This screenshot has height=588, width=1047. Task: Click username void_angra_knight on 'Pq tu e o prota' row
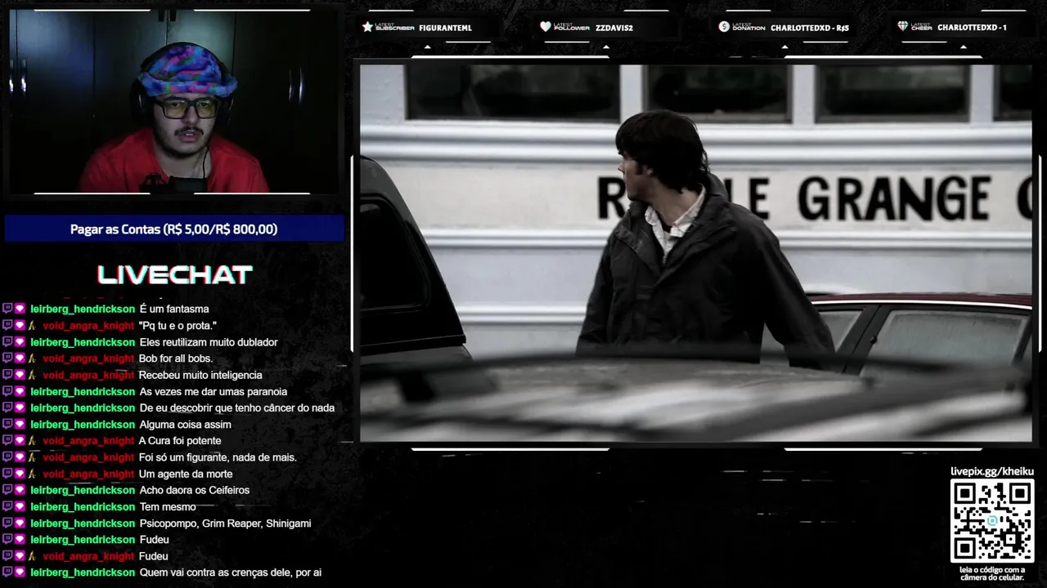(88, 326)
